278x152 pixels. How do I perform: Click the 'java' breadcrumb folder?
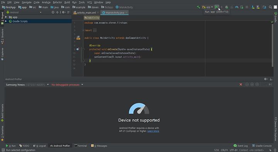[x=54, y=7]
